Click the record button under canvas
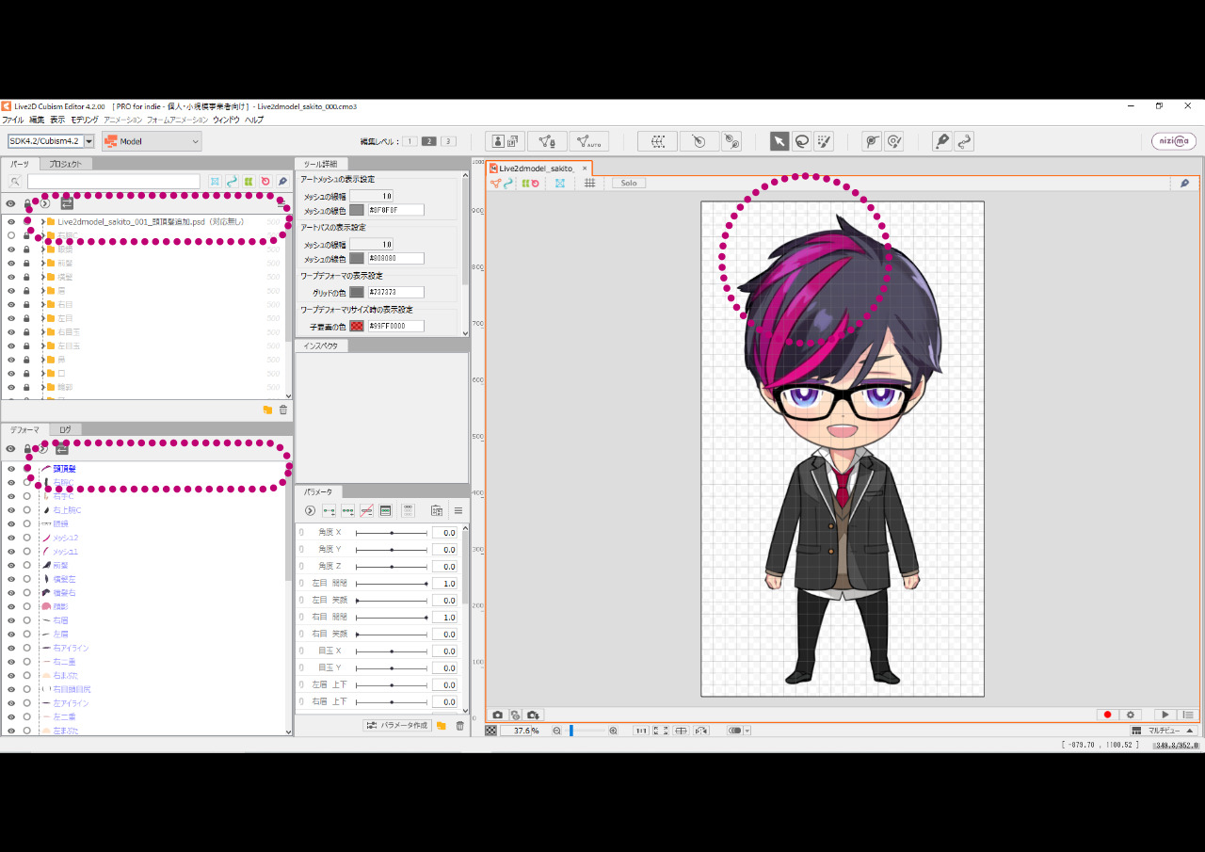 [1107, 715]
